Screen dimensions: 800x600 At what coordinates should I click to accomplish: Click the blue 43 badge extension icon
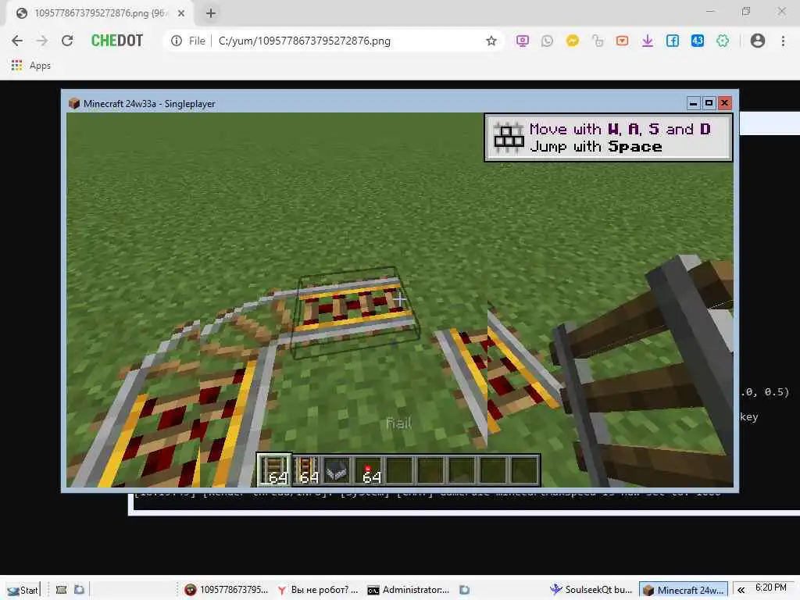coord(698,41)
